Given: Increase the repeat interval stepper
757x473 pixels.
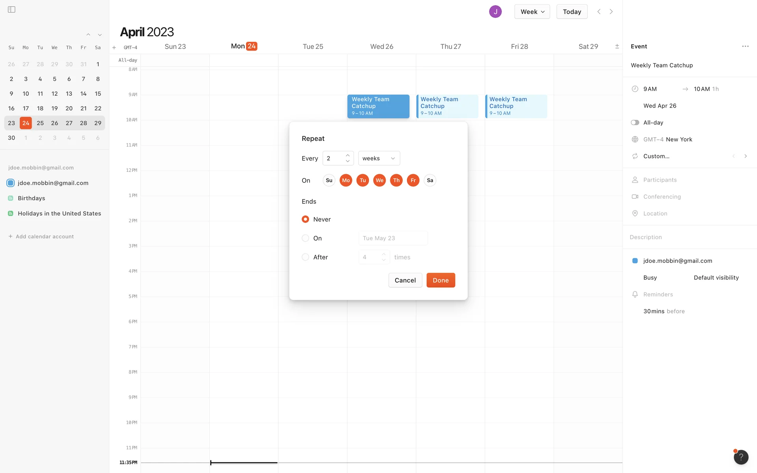Looking at the screenshot, I should pyautogui.click(x=348, y=155).
